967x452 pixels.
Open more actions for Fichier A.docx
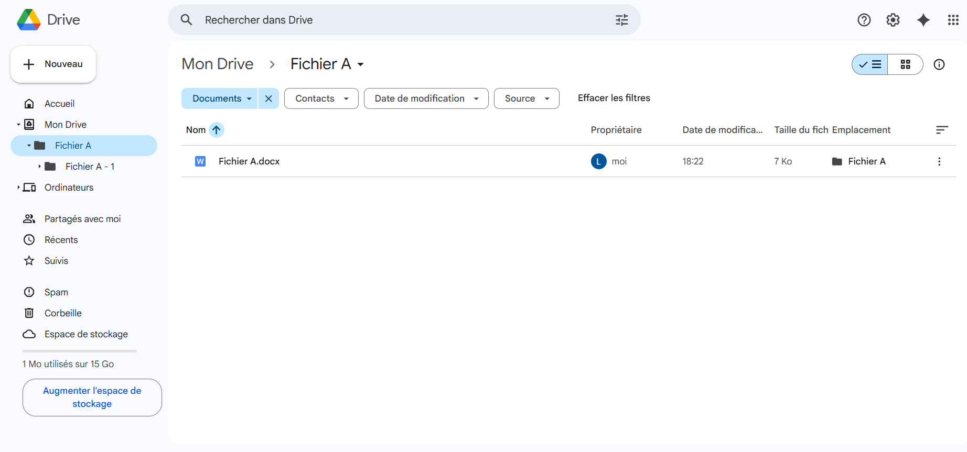[x=939, y=161]
